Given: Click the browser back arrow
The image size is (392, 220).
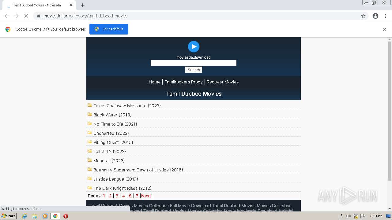Looking at the screenshot, I should (7, 16).
